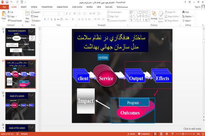Open the Align Text dropdown

tap(113, 16)
